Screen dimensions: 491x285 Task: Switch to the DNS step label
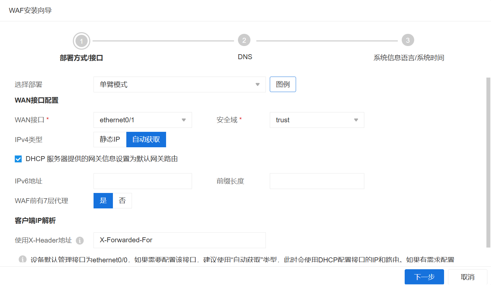click(245, 57)
